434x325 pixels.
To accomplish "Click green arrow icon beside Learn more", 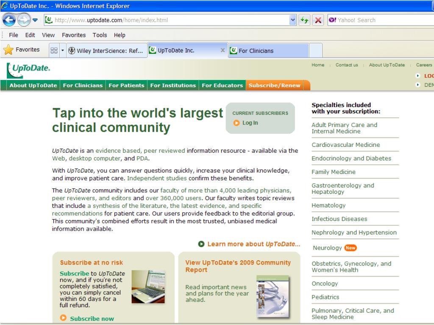I will [x=201, y=244].
